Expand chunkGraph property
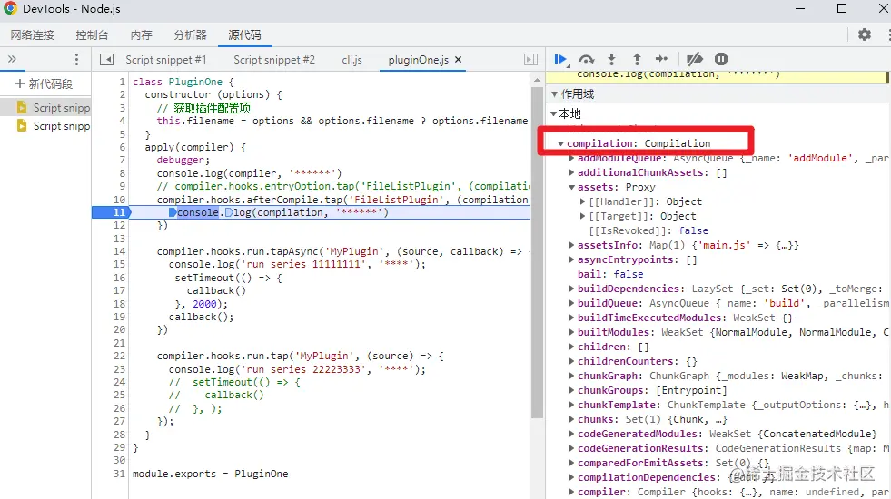Image resolution: width=891 pixels, height=499 pixels. [571, 376]
